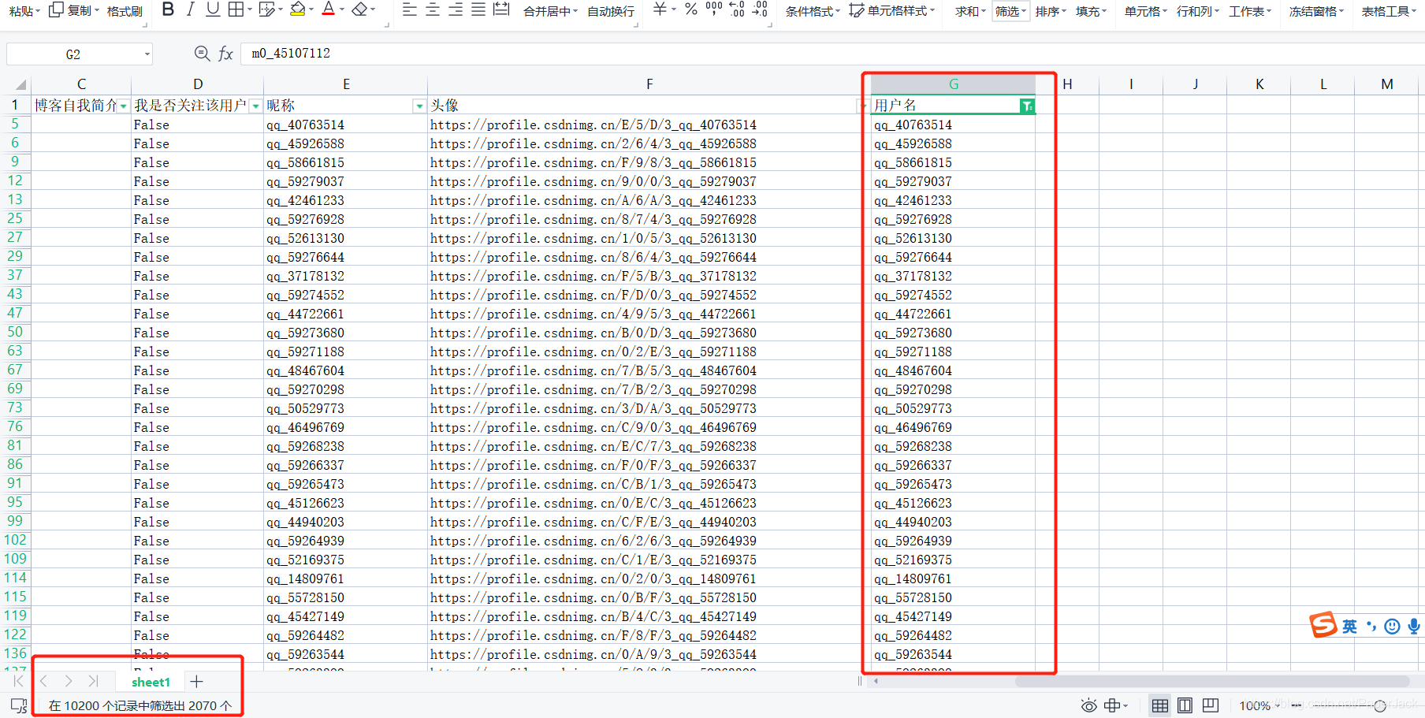Toggle Sogou English input mode
Image resolution: width=1425 pixels, height=718 pixels.
(1350, 627)
